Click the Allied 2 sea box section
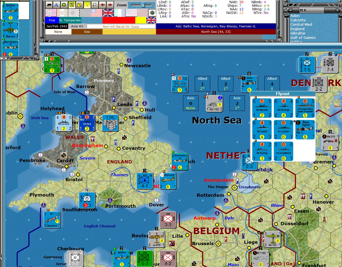The height and width of the screenshot is (267, 342). (226, 84)
